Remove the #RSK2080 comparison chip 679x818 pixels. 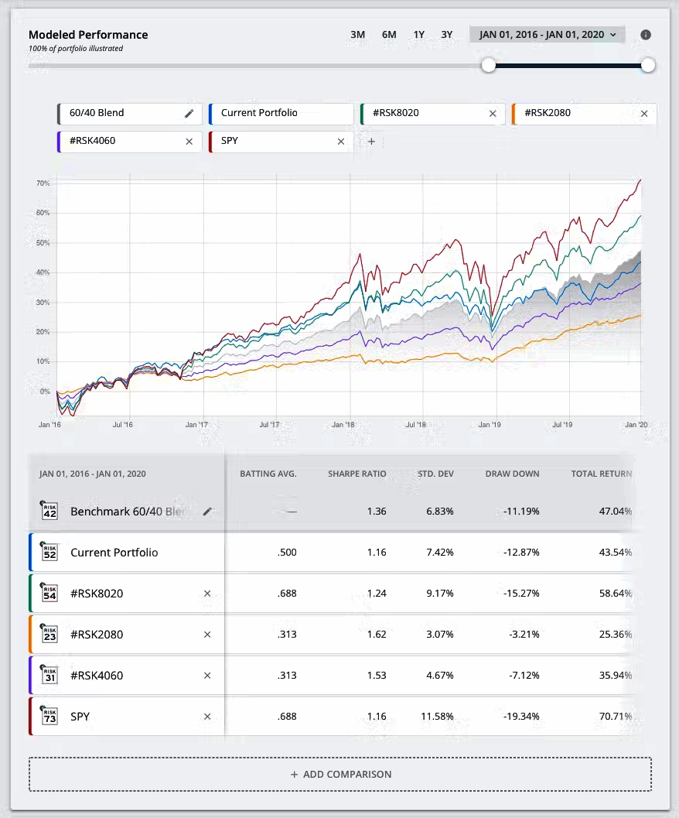click(x=644, y=114)
